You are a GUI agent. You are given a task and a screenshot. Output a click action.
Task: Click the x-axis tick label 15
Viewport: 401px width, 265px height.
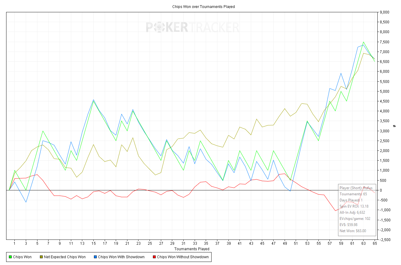pyautogui.click(x=93, y=244)
